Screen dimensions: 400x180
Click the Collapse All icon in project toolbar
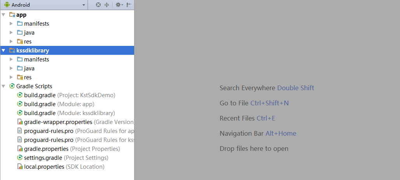(x=107, y=5)
